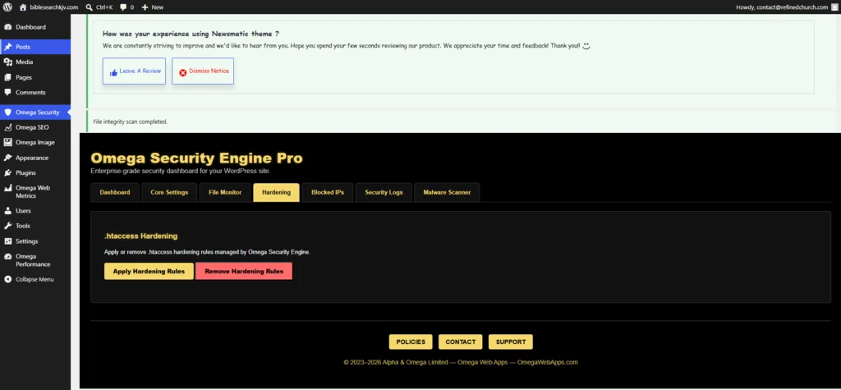This screenshot has height=390, width=841.
Task: Click the POLICIES footer button
Action: [411, 342]
